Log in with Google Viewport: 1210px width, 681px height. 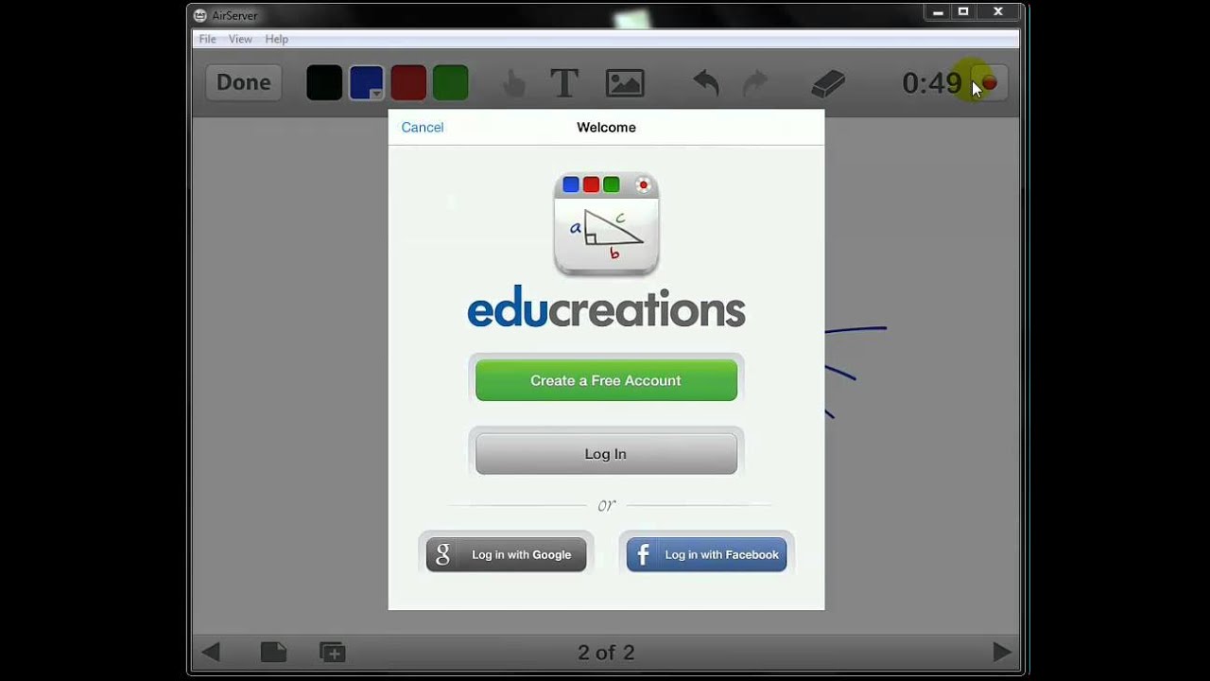pos(506,555)
